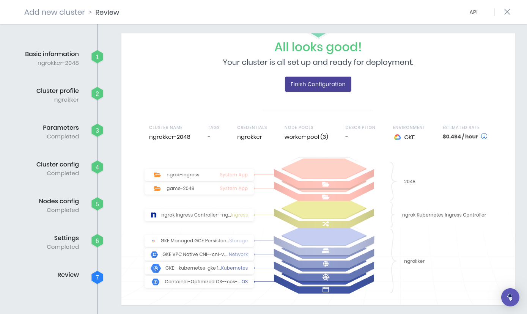Click the 2048 profile group label

(x=410, y=182)
